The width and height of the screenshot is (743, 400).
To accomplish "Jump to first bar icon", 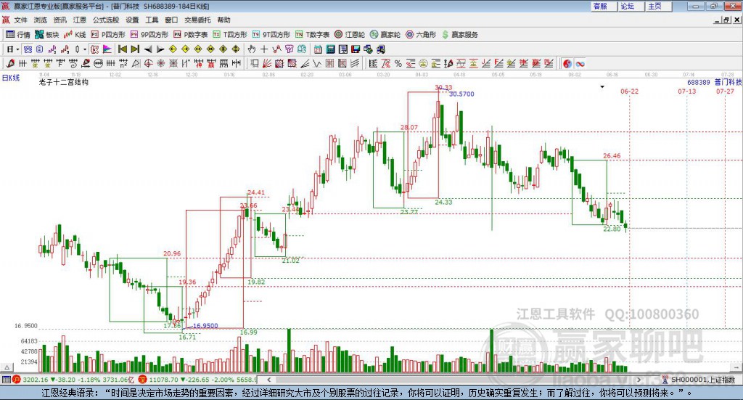I will 123,49.
